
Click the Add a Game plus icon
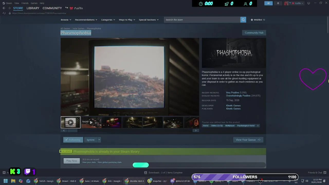pos(4,173)
